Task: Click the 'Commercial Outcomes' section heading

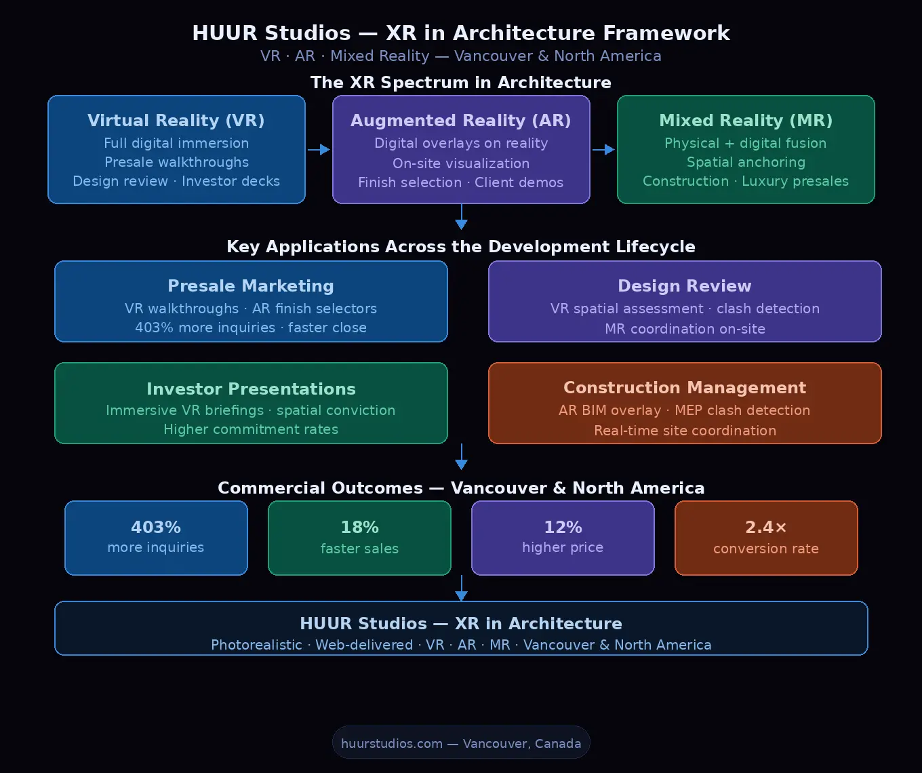Action: pyautogui.click(x=461, y=488)
